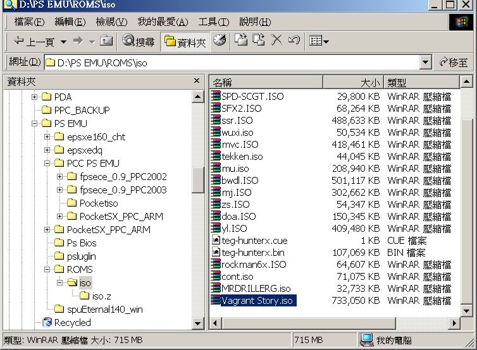The height and width of the screenshot is (350, 477).
Task: Click the 移至 go button
Action: pyautogui.click(x=453, y=63)
